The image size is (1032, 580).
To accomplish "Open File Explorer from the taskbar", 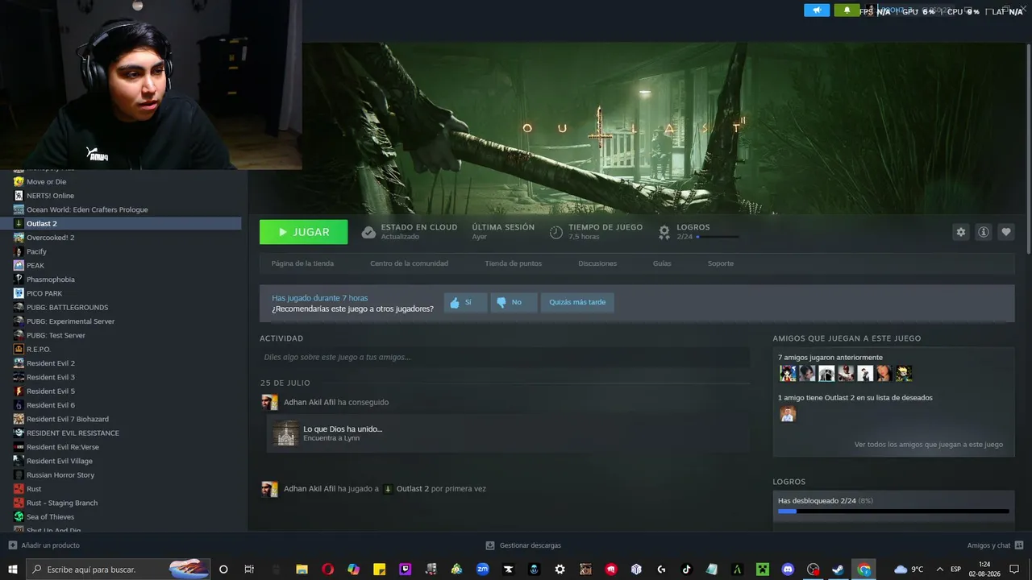I will (302, 569).
